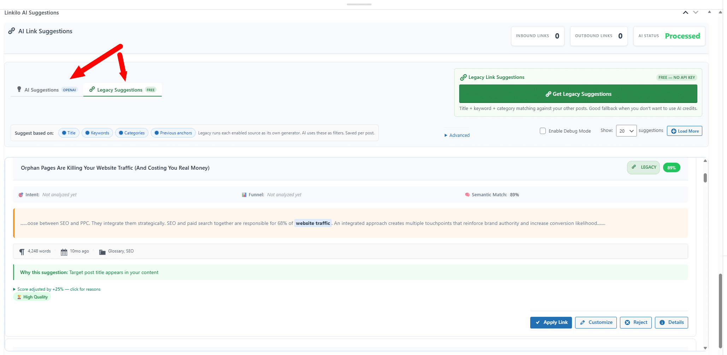Click the checkmark icon in Apply Link
Viewport: 727px width, 355px height.
[538, 322]
